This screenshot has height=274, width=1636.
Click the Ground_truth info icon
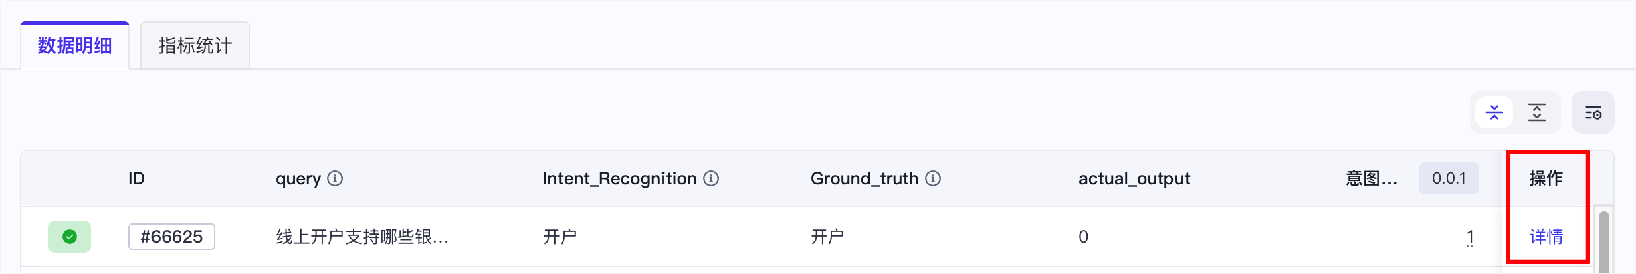[933, 178]
